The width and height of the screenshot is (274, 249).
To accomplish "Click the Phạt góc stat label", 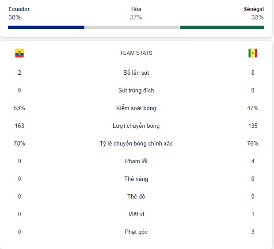I will pos(136,232).
